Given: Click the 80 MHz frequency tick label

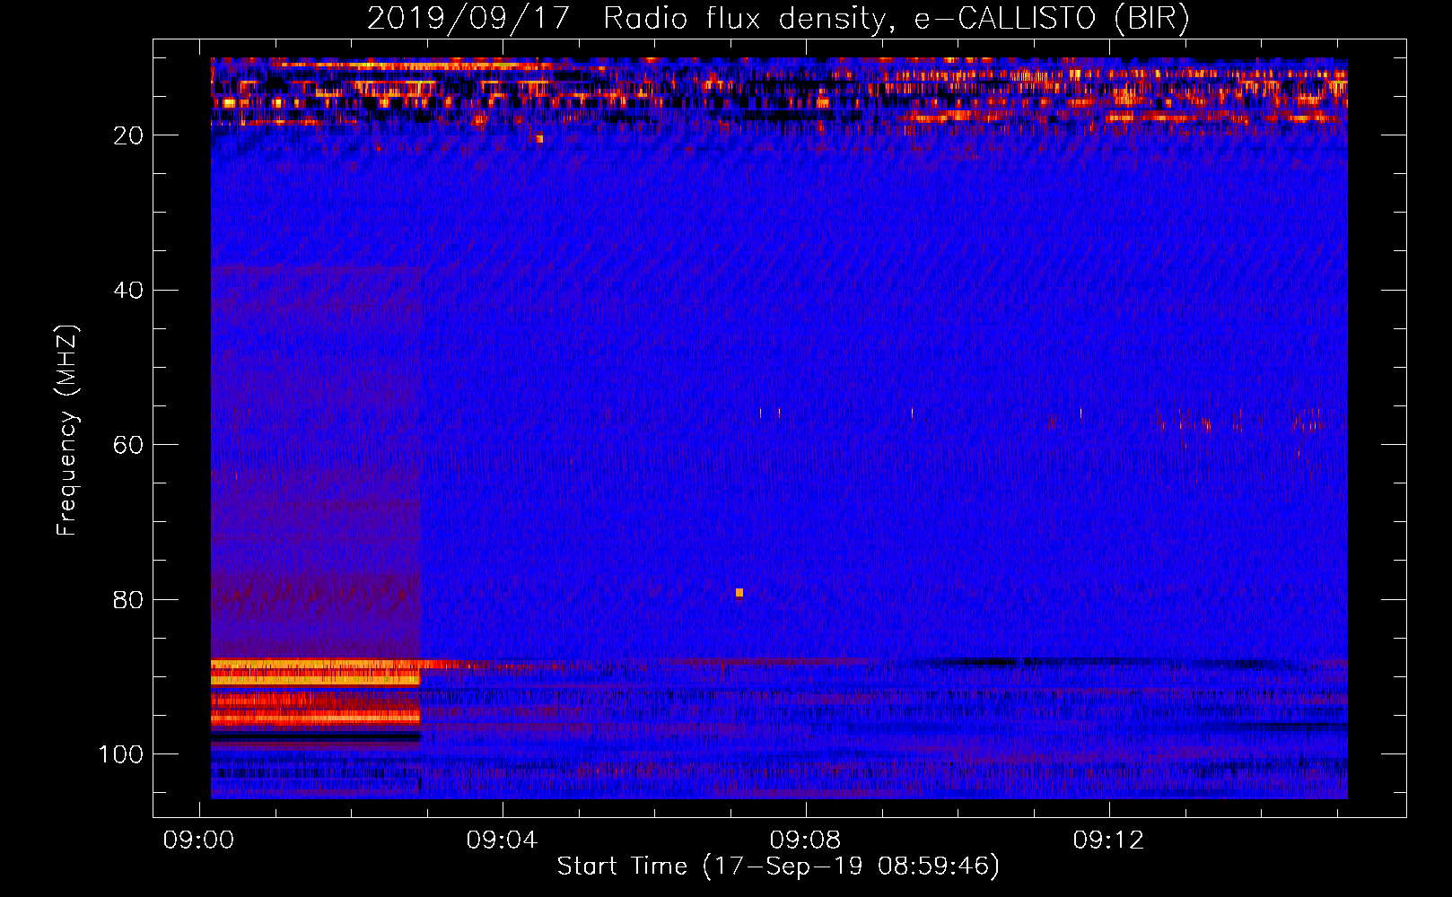Looking at the screenshot, I should (x=128, y=600).
